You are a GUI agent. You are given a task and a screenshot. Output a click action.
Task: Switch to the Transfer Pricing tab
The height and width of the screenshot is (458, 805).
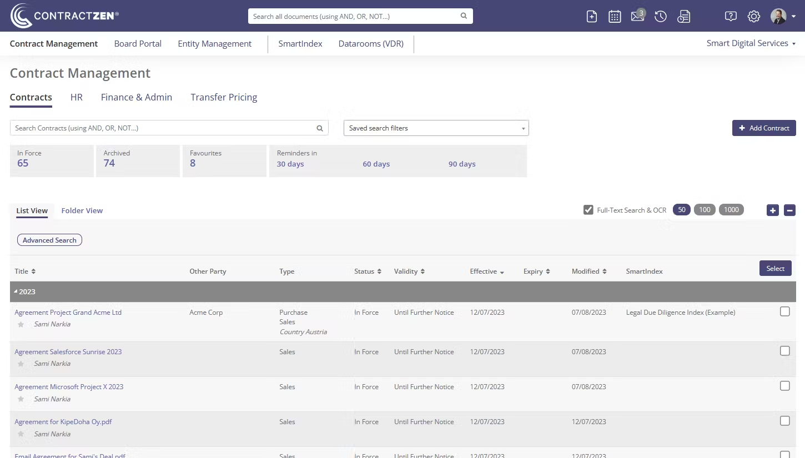coord(224,97)
